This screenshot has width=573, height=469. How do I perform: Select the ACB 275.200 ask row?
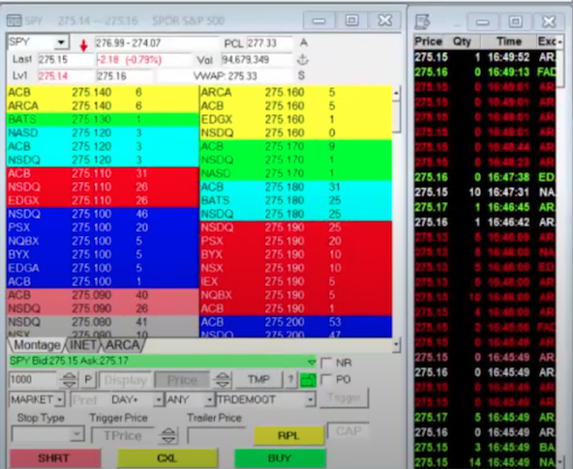(x=295, y=322)
